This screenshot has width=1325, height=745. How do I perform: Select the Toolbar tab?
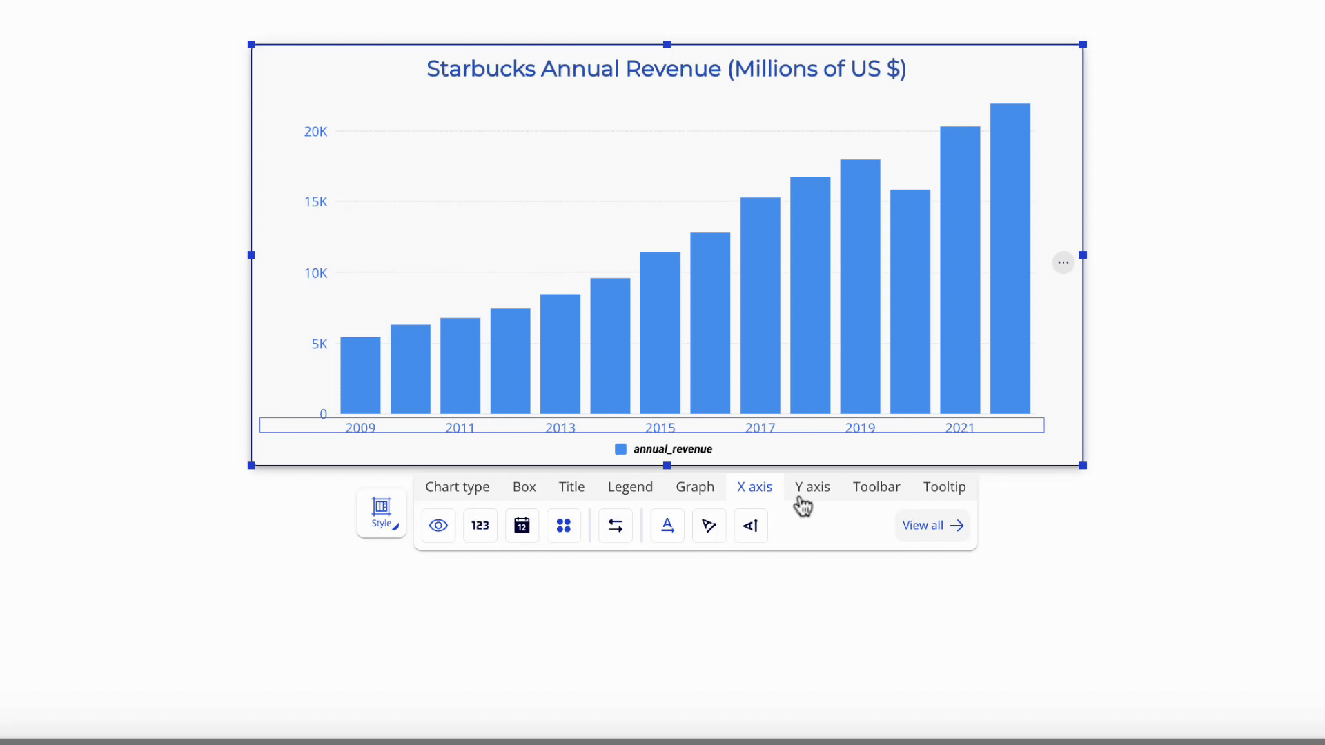pos(876,487)
